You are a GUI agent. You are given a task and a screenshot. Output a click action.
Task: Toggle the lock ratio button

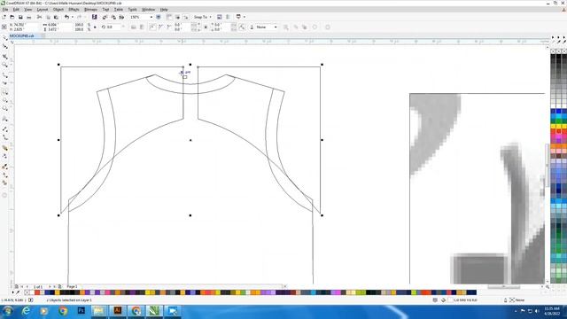[x=95, y=27]
